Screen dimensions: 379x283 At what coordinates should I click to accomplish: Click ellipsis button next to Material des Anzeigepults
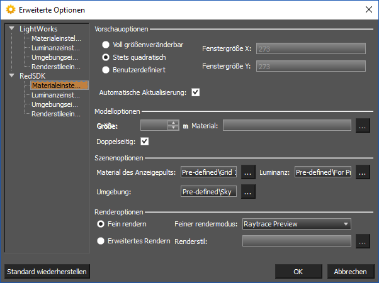tap(248, 172)
